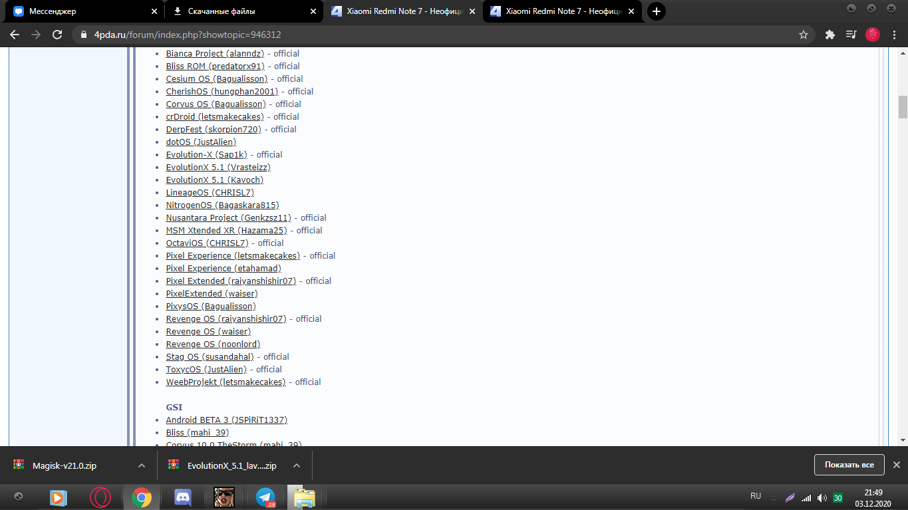
Task: Switch to the Скачанные файлы tab
Action: click(x=243, y=11)
